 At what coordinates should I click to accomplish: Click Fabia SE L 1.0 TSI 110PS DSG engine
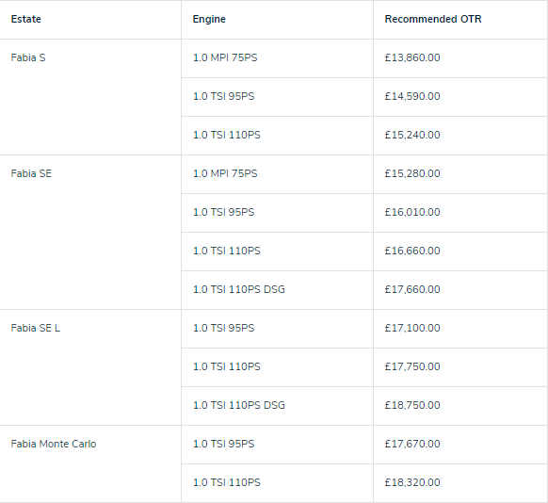(x=239, y=405)
